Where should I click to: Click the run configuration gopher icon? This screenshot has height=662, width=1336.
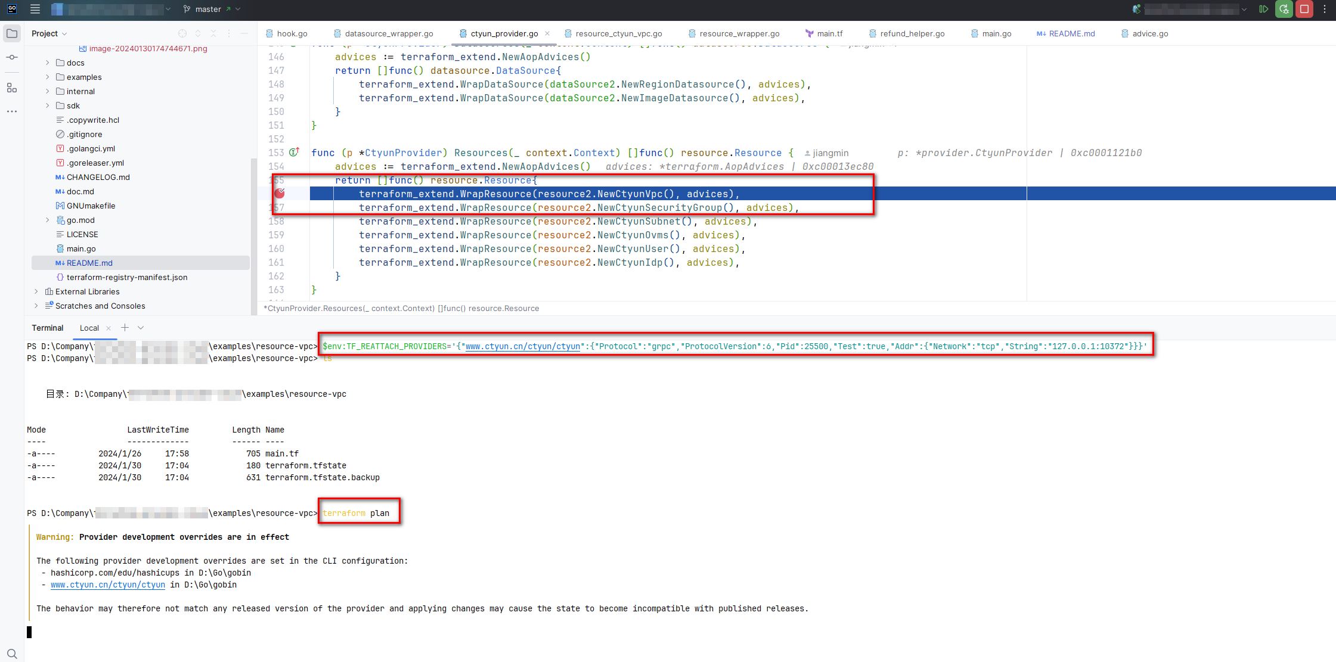click(x=1136, y=9)
